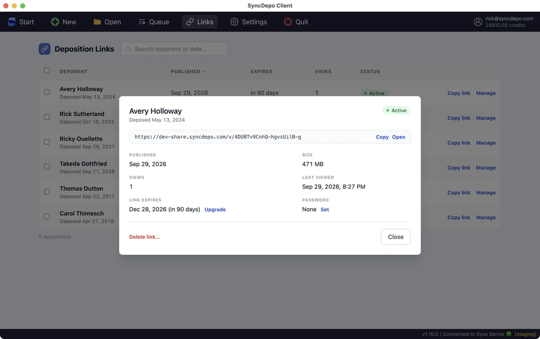
Task: Check the Takeda Gottfried row checkbox
Action: click(47, 167)
